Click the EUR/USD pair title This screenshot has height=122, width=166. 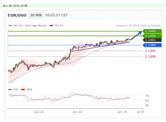point(17,15)
